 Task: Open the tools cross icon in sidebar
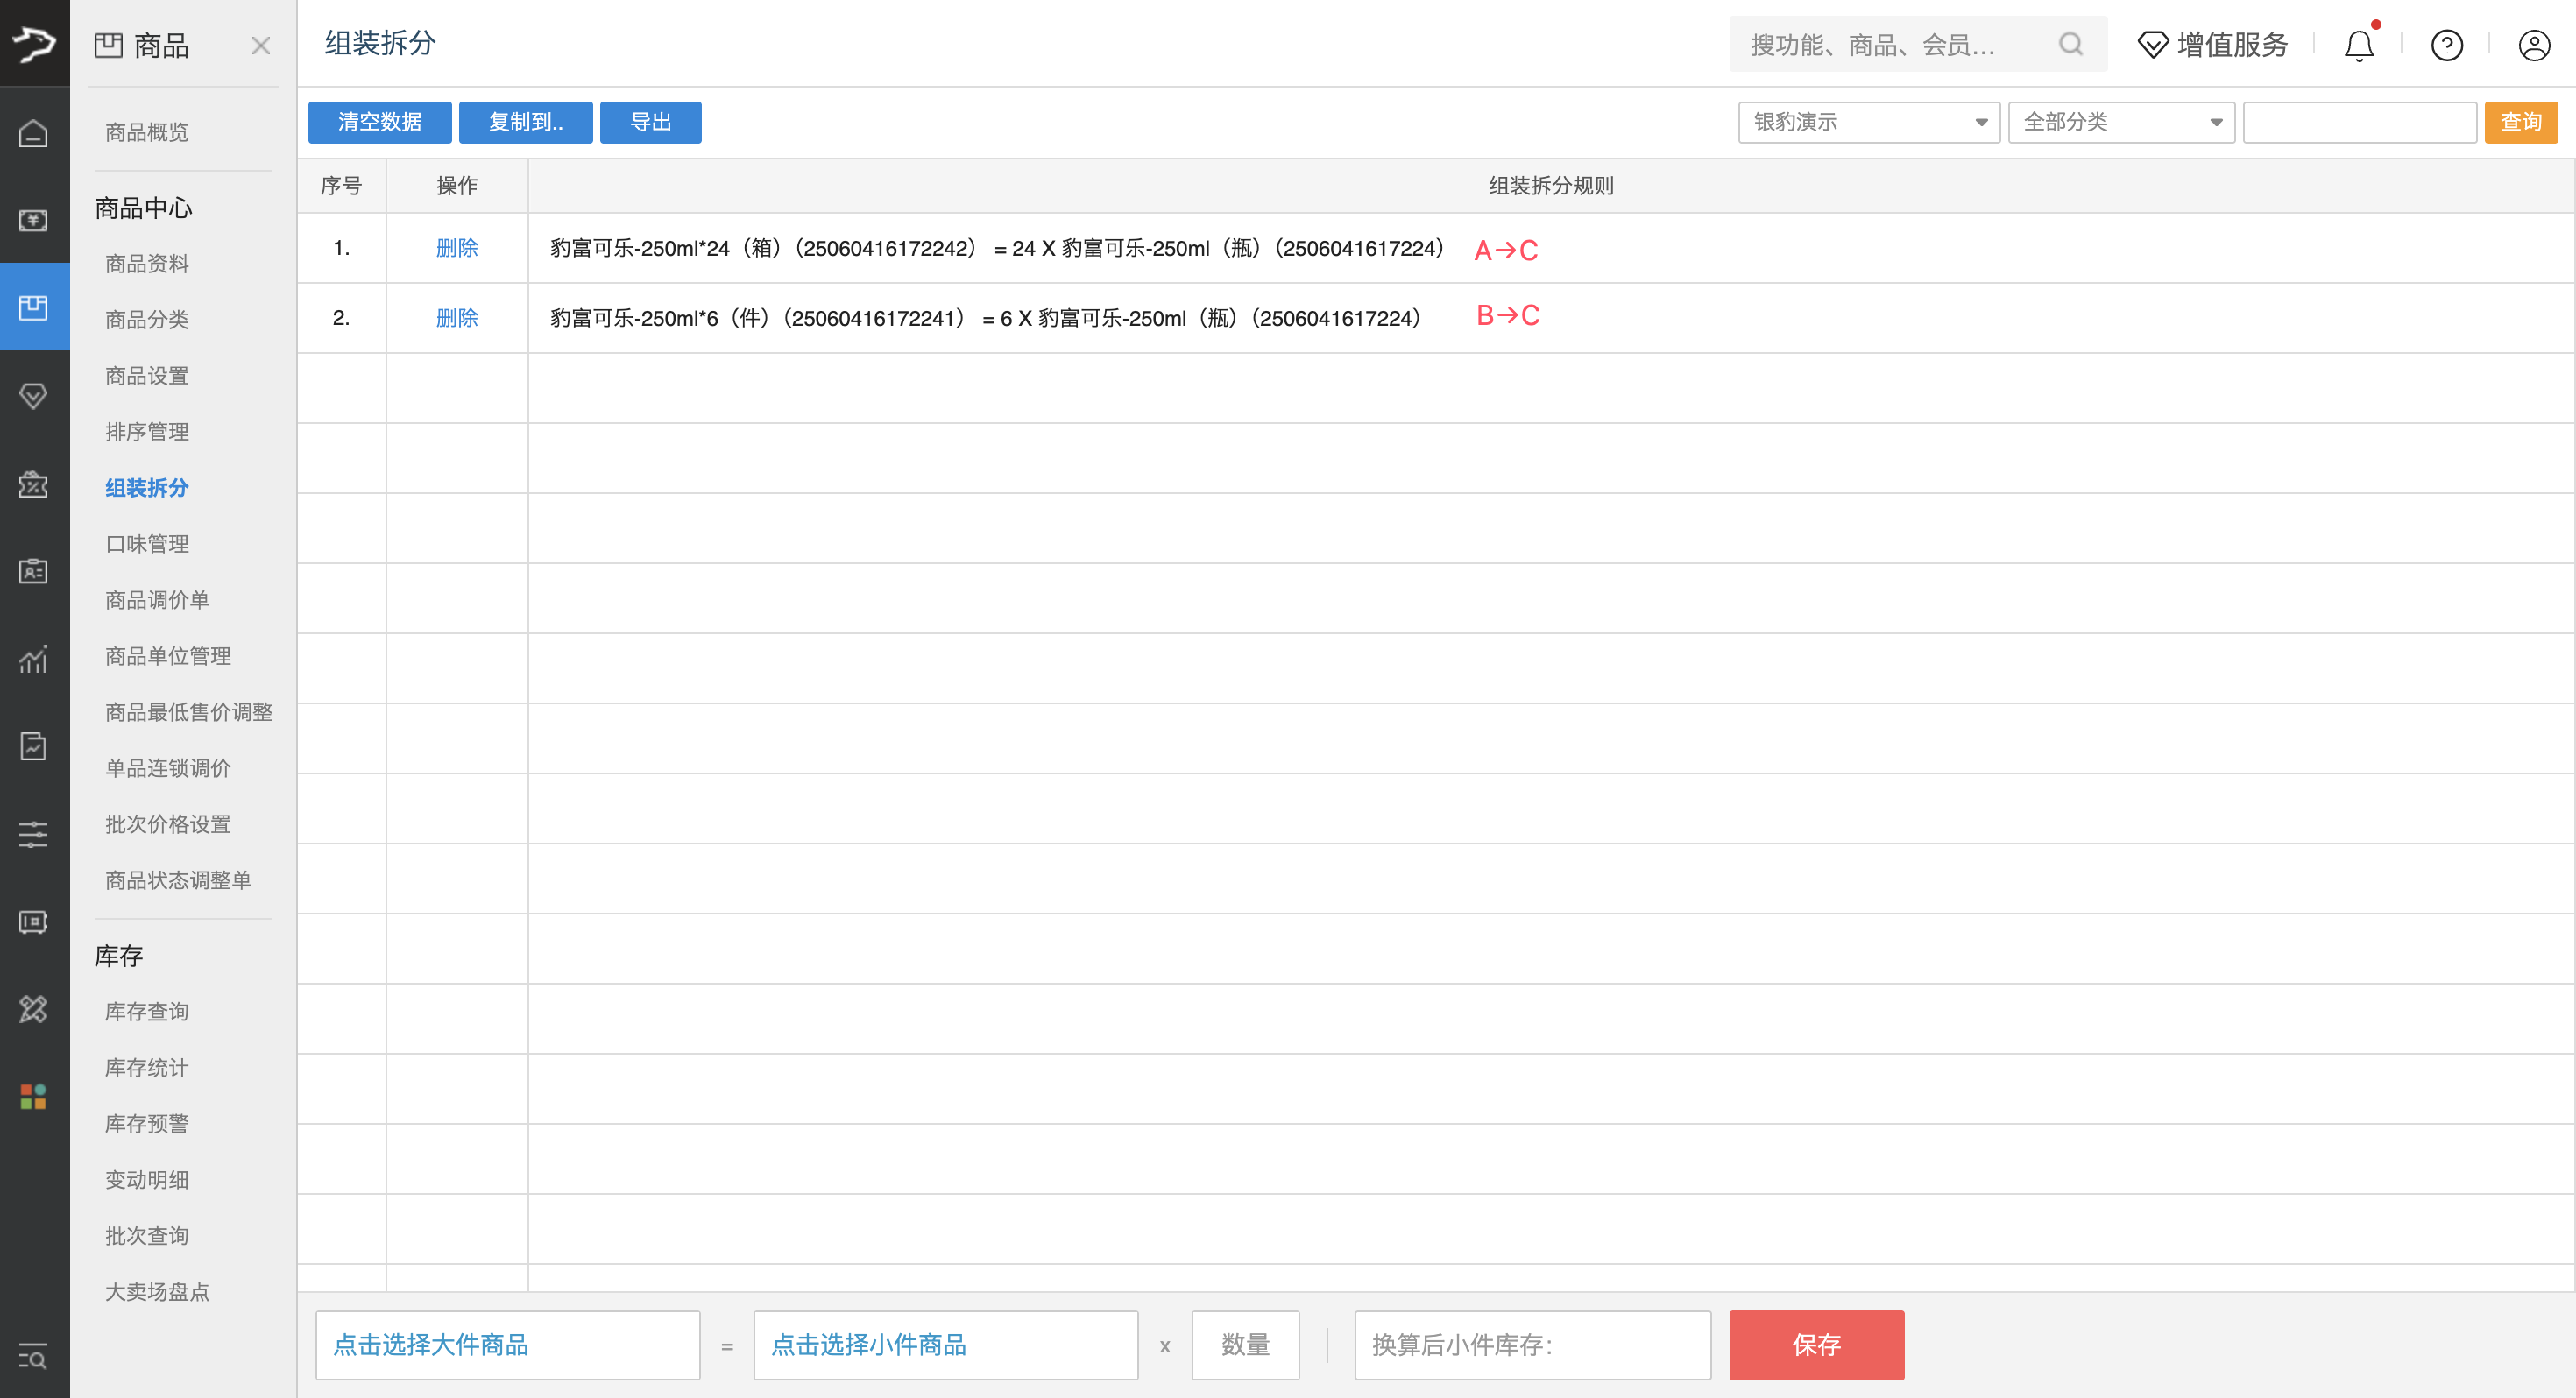pyautogui.click(x=34, y=1009)
